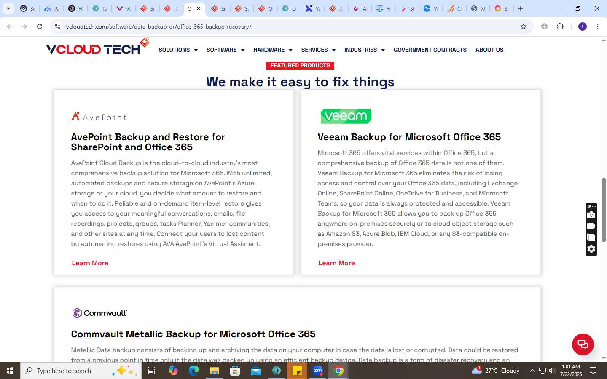Screen dimensions: 607x379
Task: Switch to the 'Vi' browser tab
Action: pos(431,8)
